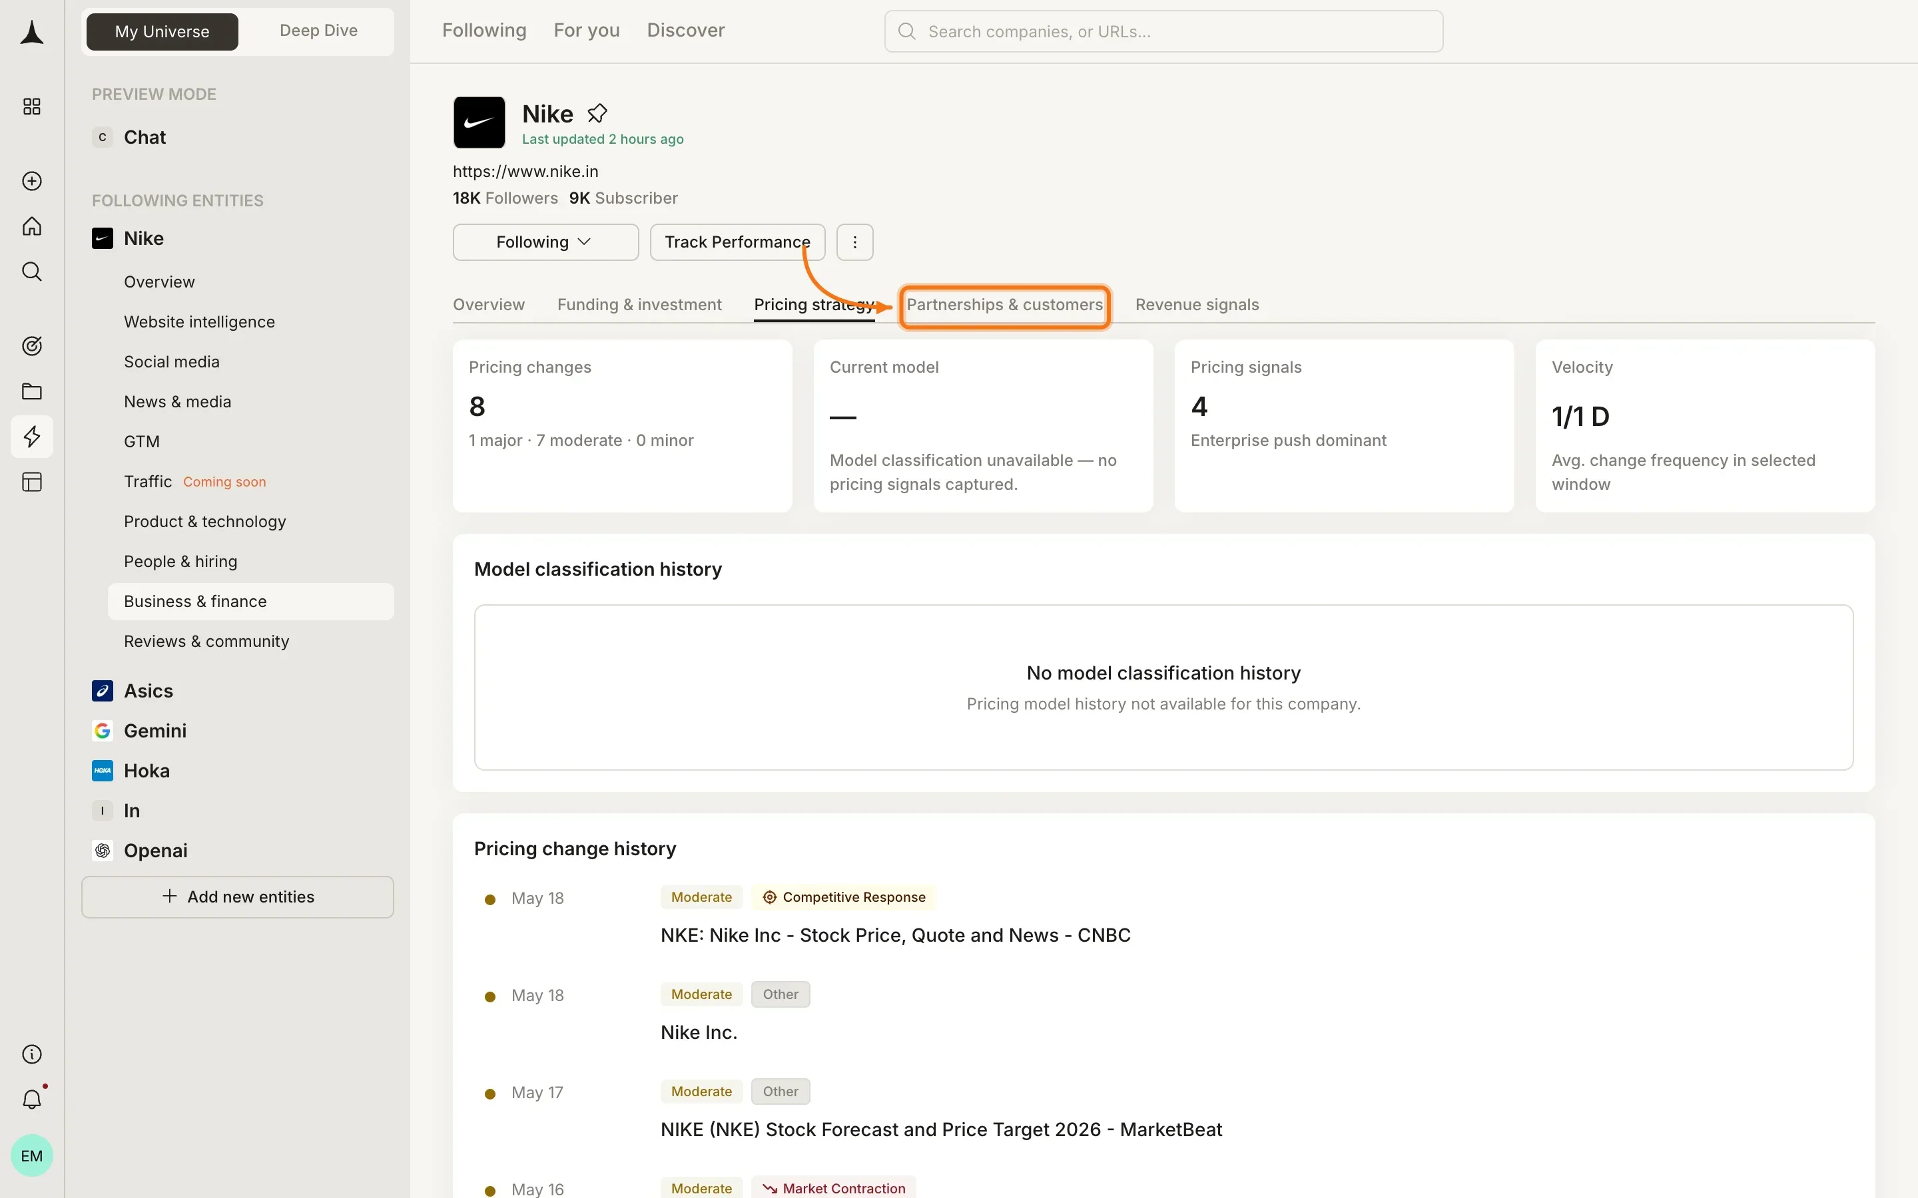Open the Nike Inc. pricing change entry

point(698,1032)
